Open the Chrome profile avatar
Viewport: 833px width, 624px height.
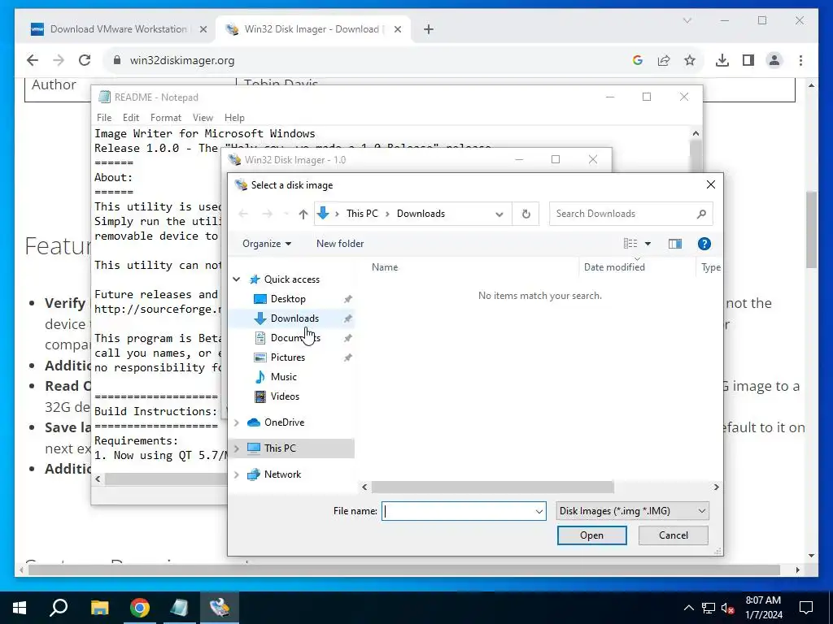tap(774, 60)
